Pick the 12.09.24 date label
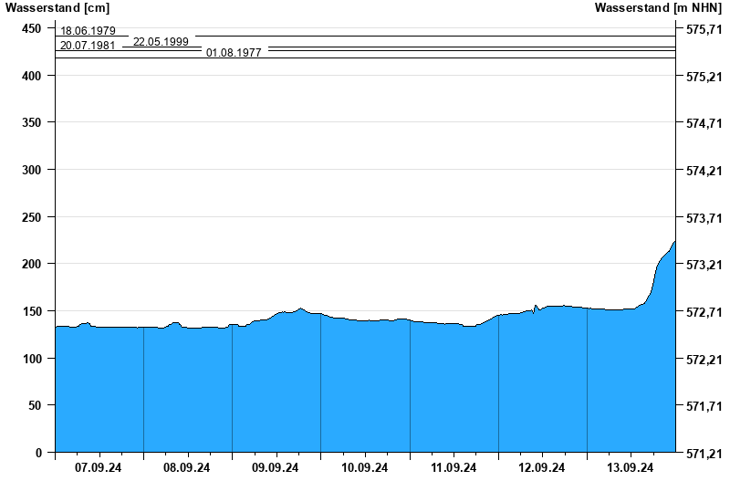Viewport: 730px width, 502px height. point(542,468)
